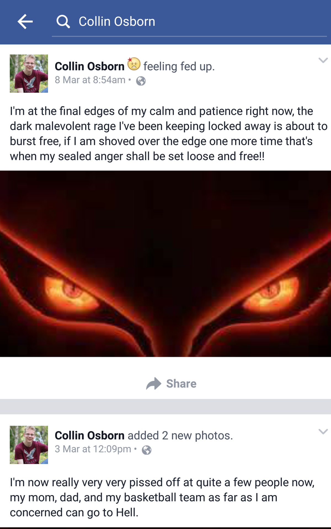Click the Share arrow icon
The width and height of the screenshot is (331, 529).
154,384
